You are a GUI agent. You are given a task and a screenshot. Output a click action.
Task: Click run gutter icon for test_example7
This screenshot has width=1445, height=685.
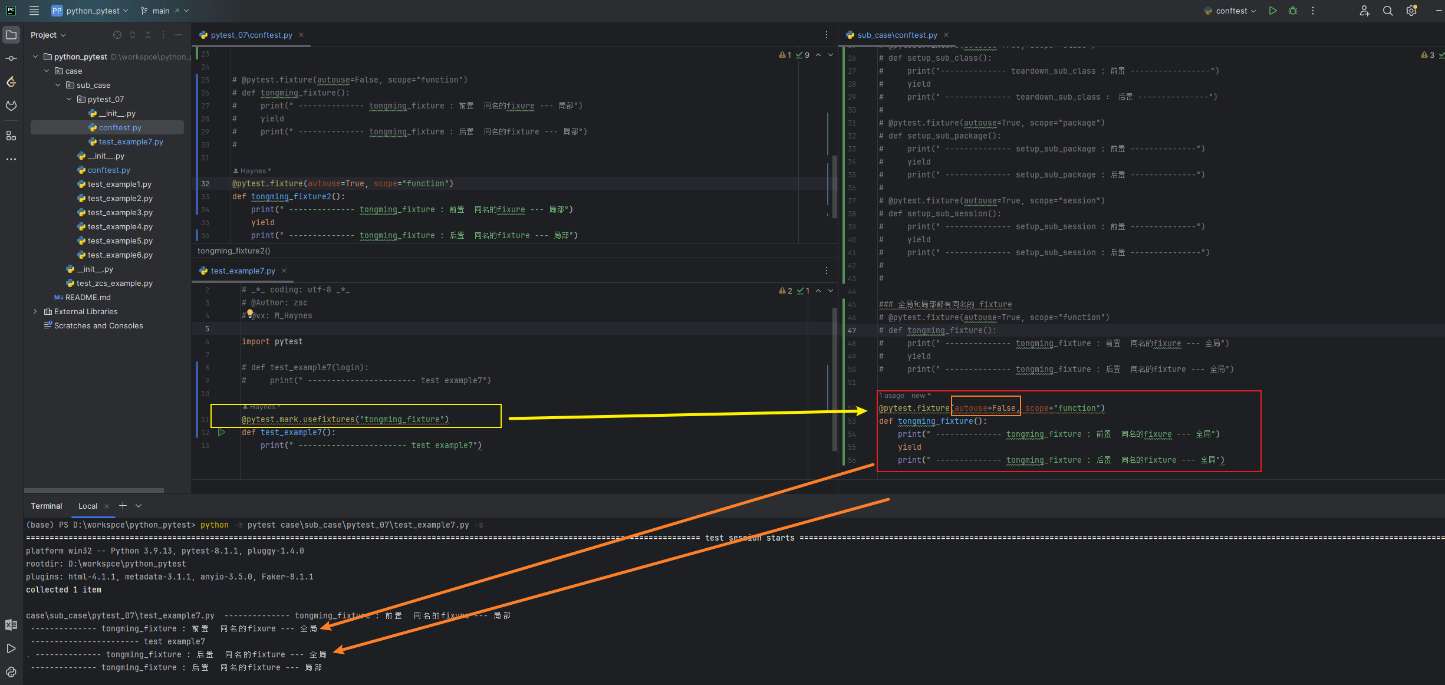coord(222,432)
